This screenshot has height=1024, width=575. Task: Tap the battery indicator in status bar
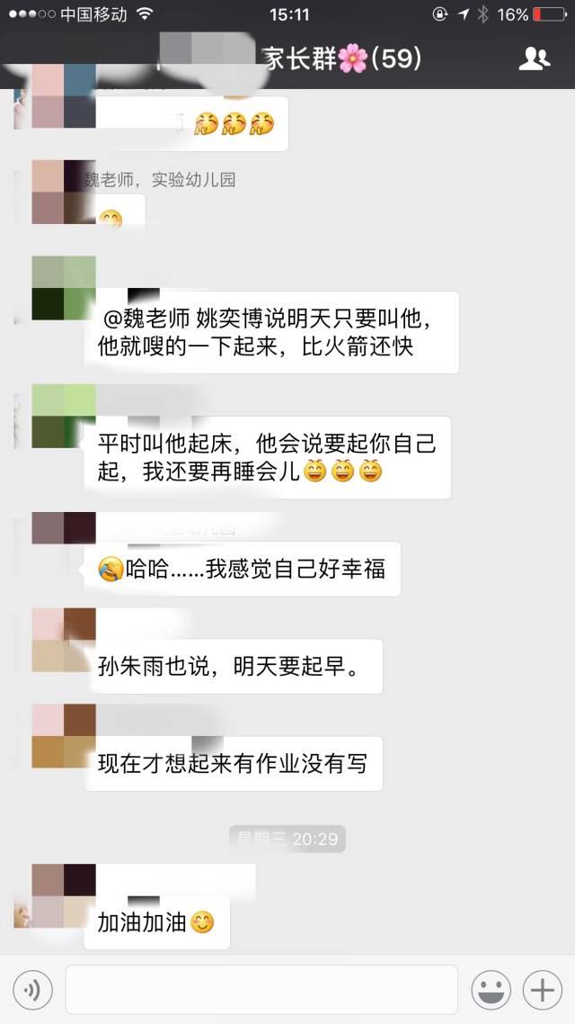point(550,13)
